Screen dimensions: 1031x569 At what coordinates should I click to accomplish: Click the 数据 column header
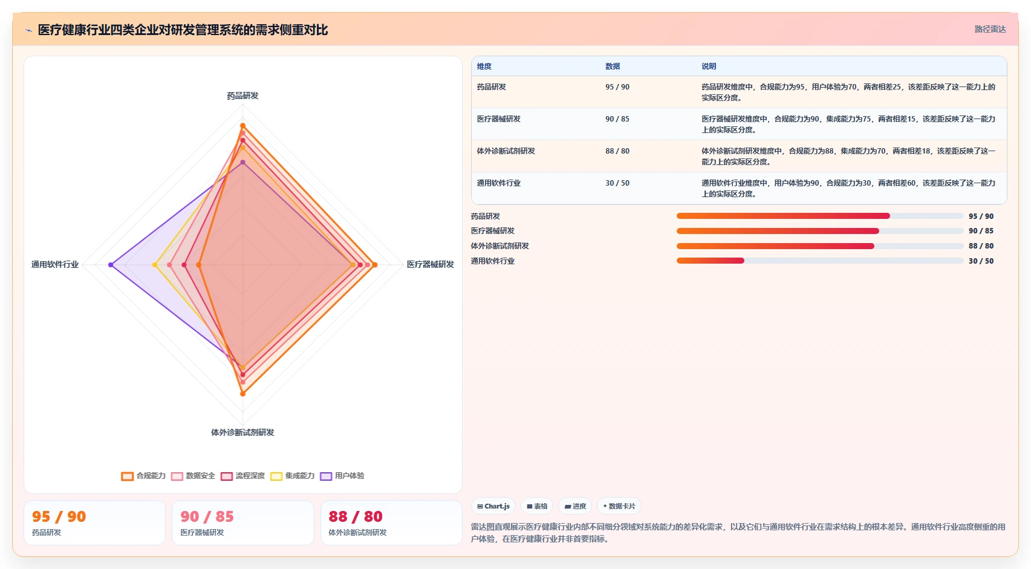click(x=613, y=67)
